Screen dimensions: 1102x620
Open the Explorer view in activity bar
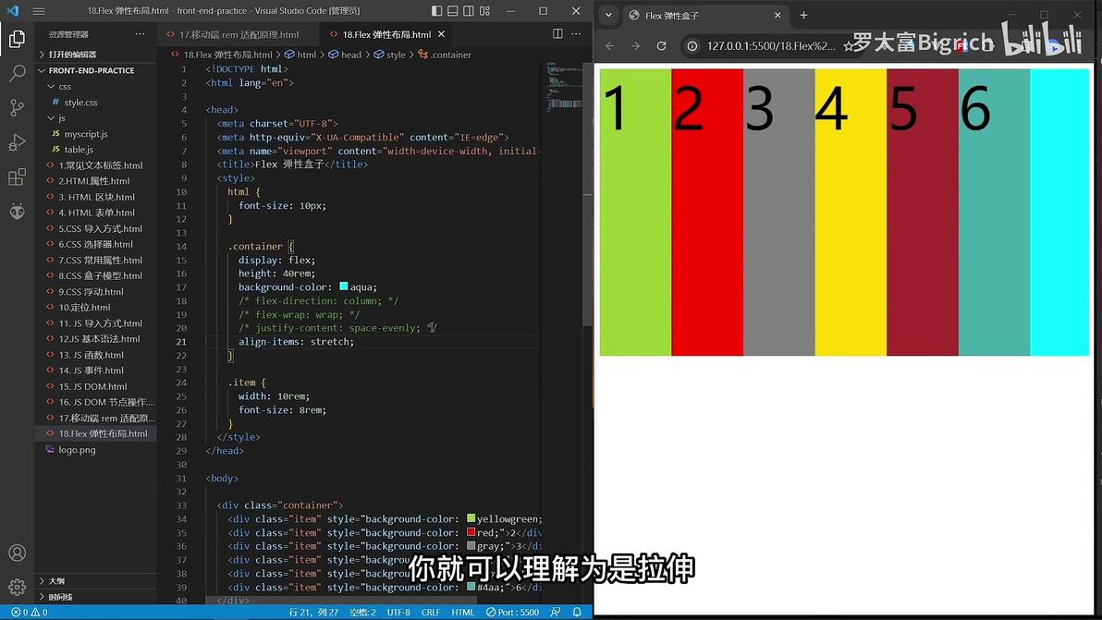tap(17, 39)
